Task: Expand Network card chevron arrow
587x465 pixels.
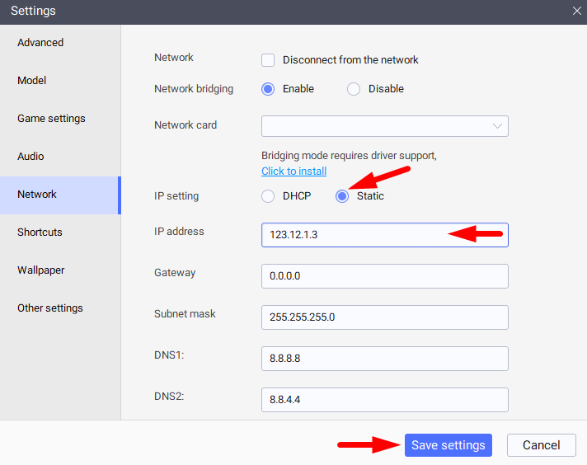Action: coord(497,126)
